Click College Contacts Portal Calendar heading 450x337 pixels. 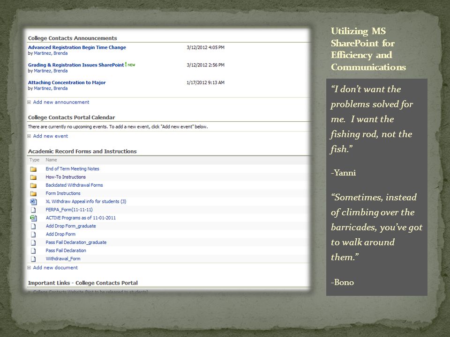click(x=71, y=117)
